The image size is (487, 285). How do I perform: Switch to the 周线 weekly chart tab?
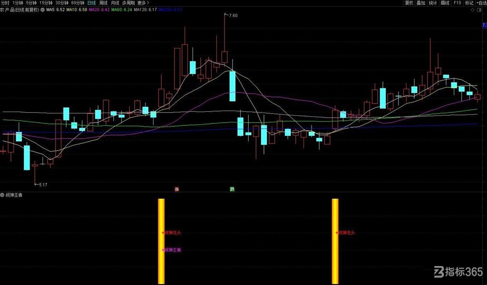click(x=103, y=3)
